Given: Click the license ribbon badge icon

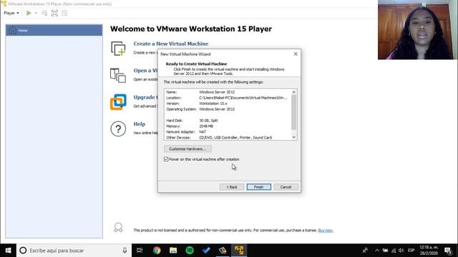Looking at the screenshot, I should pos(118,228).
